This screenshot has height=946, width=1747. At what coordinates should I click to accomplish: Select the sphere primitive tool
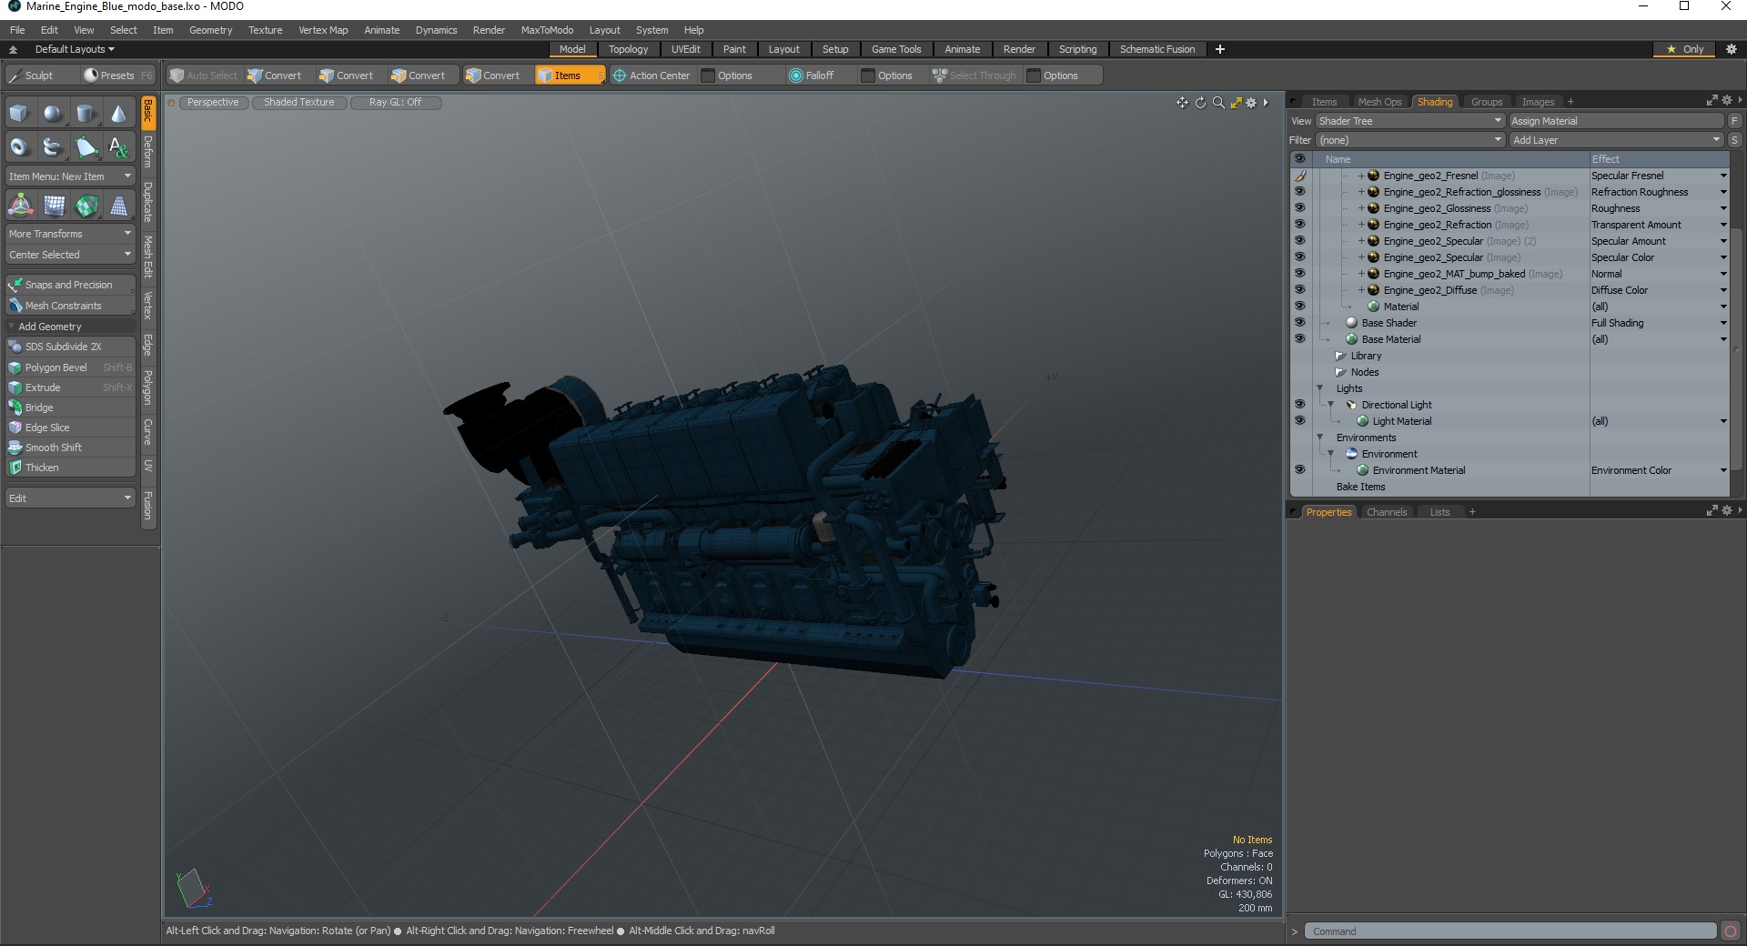click(x=53, y=114)
